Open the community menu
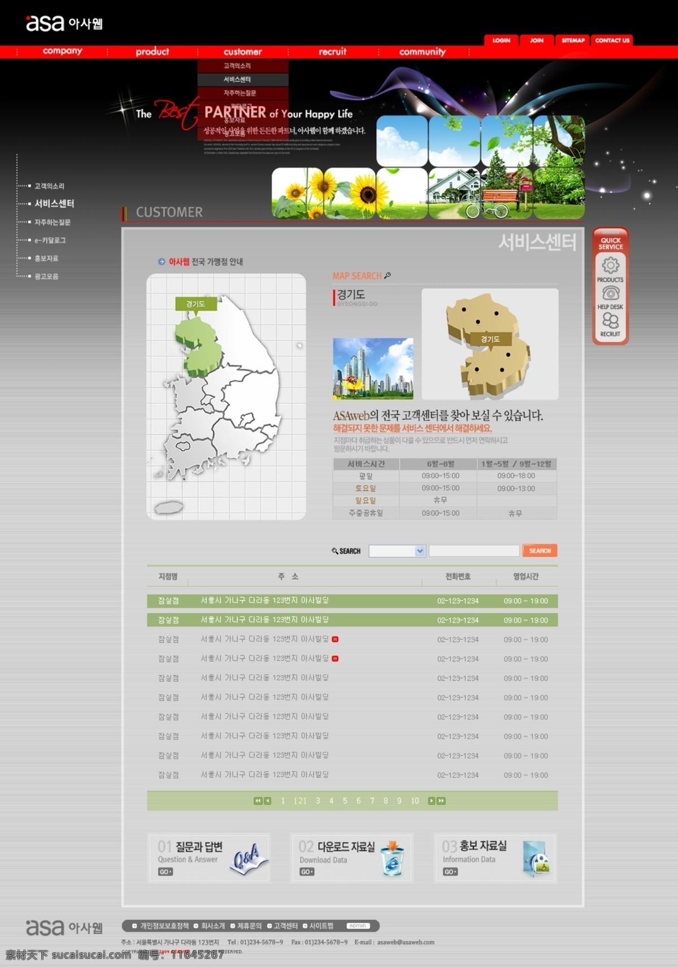 click(x=423, y=51)
